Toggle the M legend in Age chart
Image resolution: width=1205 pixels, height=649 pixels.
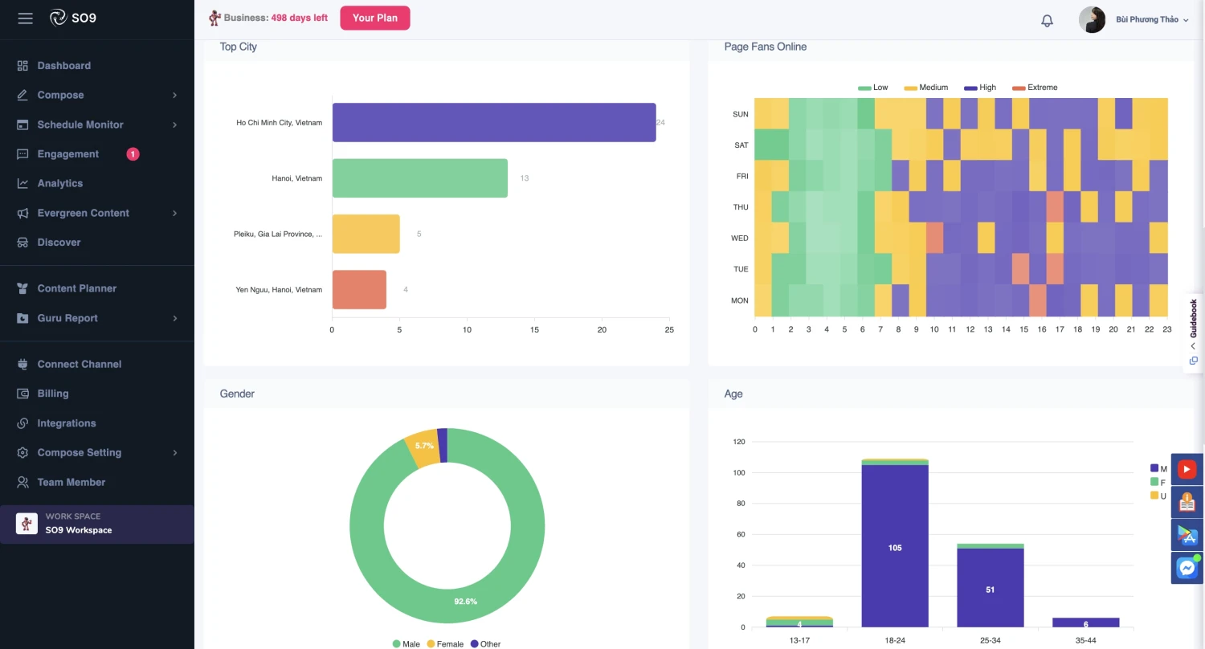[1158, 468]
